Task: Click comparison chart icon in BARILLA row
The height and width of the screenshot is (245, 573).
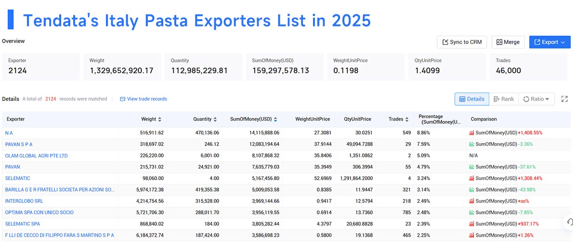Action: click(471, 190)
